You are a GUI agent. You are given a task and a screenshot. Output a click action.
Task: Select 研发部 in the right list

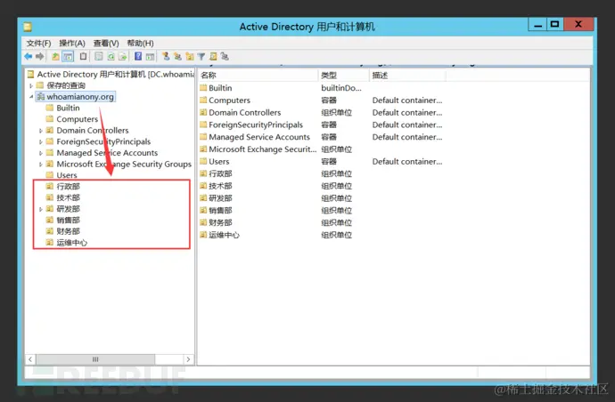(220, 198)
